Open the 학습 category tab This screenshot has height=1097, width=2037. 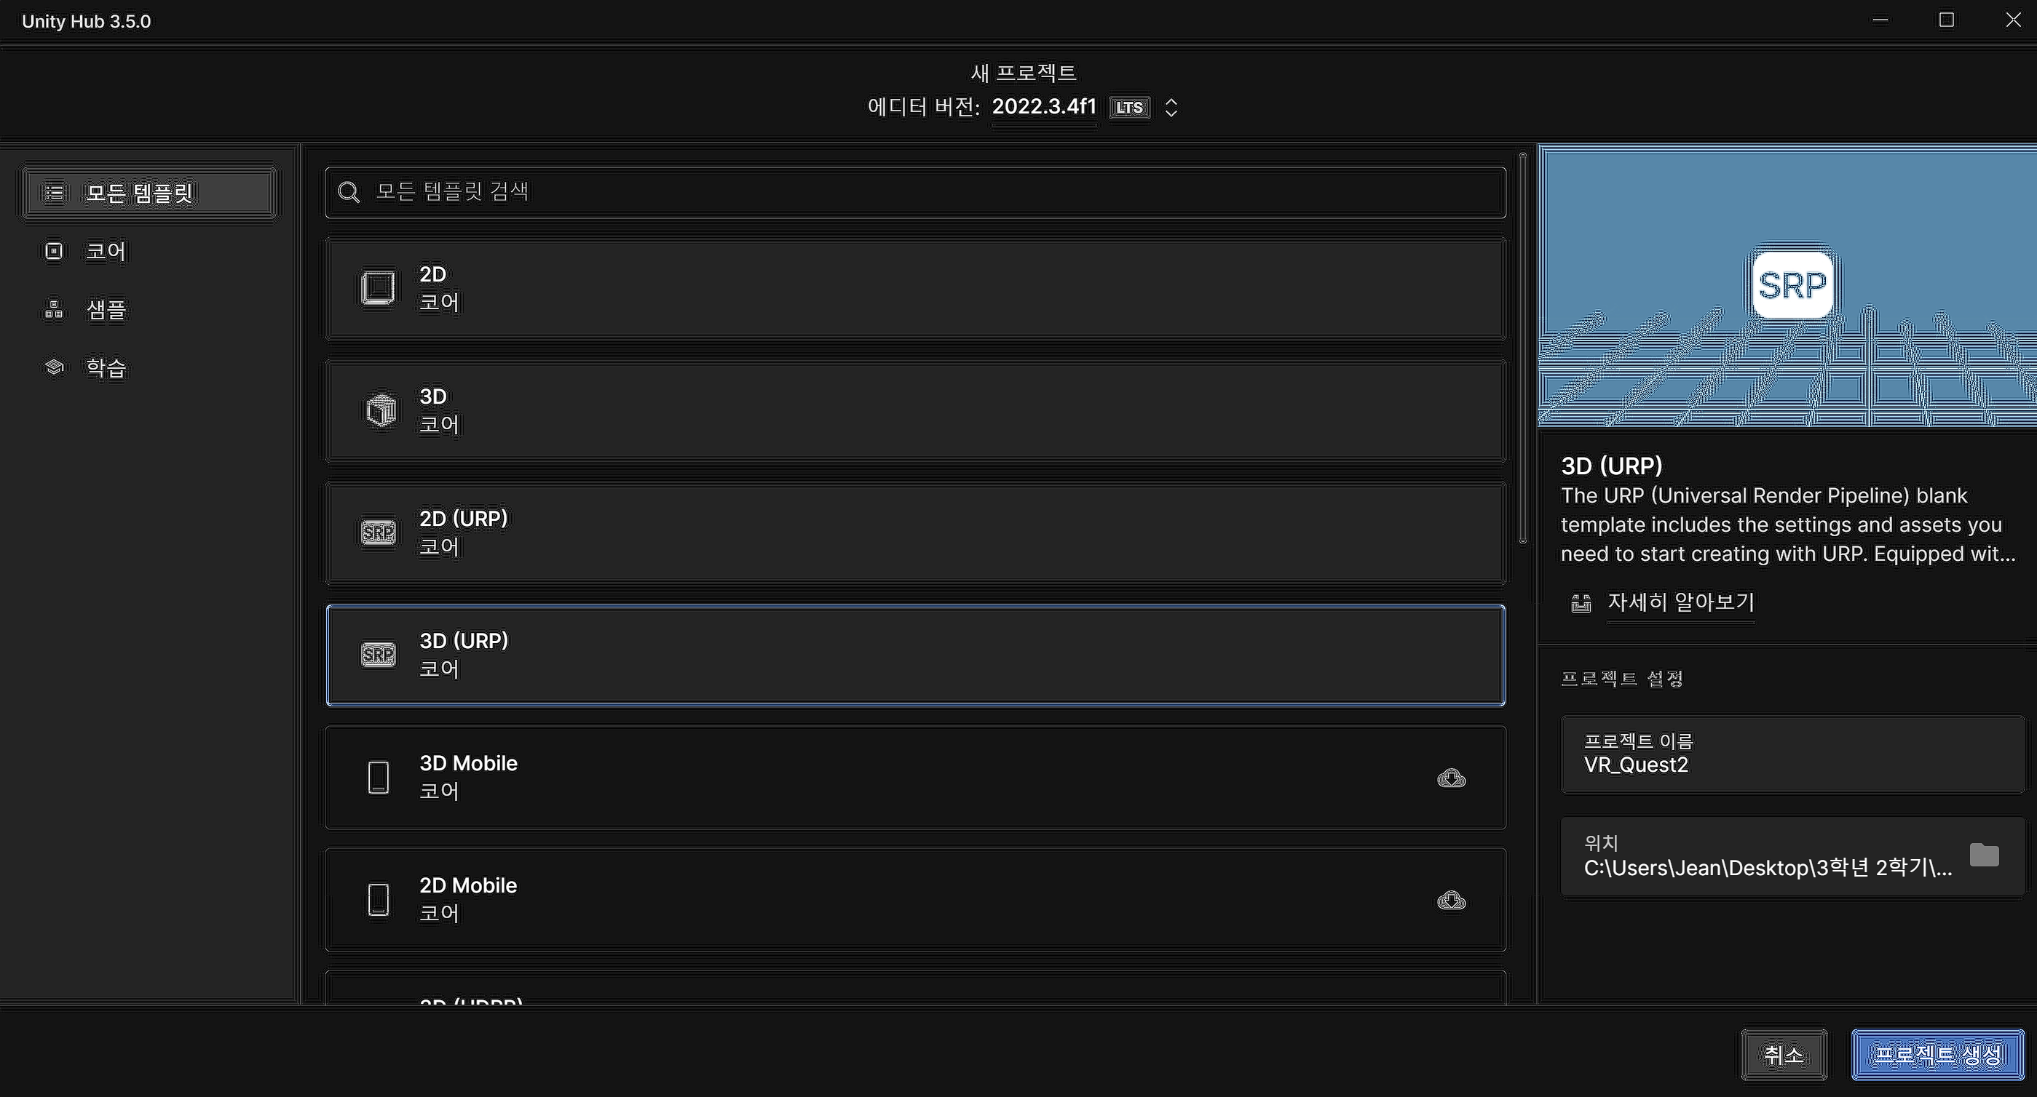(105, 367)
